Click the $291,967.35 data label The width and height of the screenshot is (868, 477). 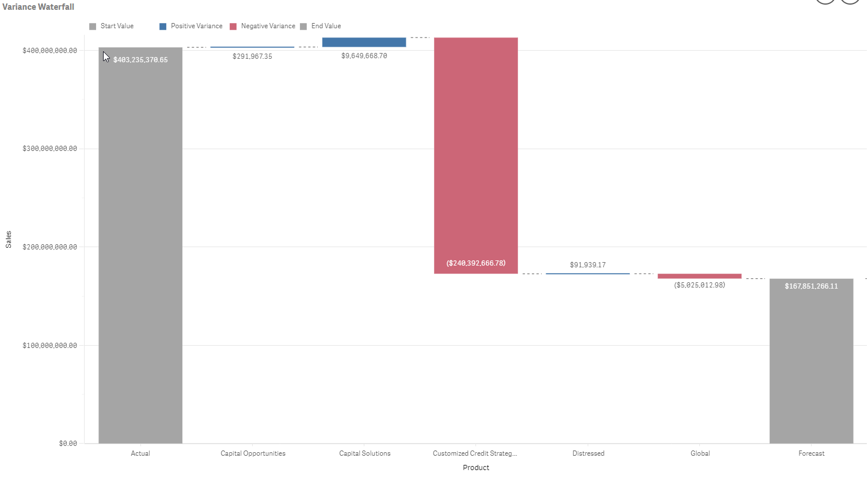click(252, 56)
